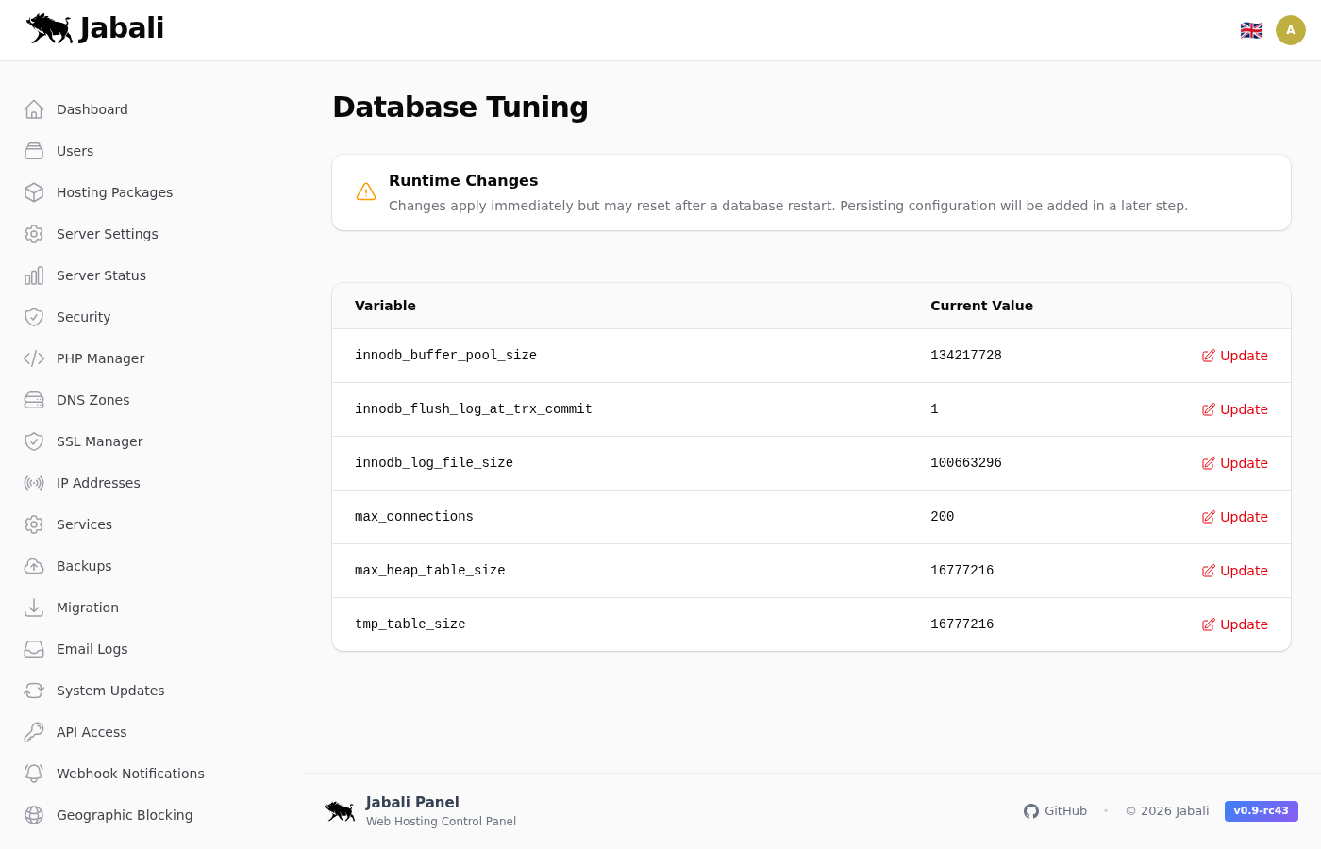
Task: Click the Jabali logo in header
Action: click(x=95, y=28)
